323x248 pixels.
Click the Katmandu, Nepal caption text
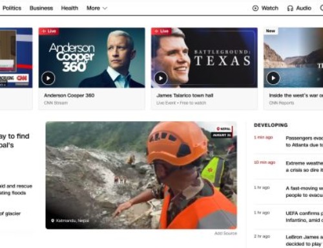coord(72,221)
